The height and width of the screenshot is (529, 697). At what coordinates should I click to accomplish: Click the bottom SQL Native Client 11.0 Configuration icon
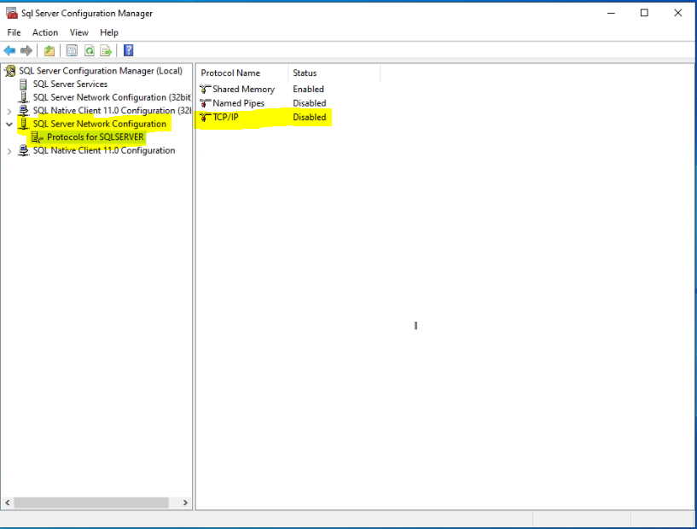pyautogui.click(x=24, y=151)
